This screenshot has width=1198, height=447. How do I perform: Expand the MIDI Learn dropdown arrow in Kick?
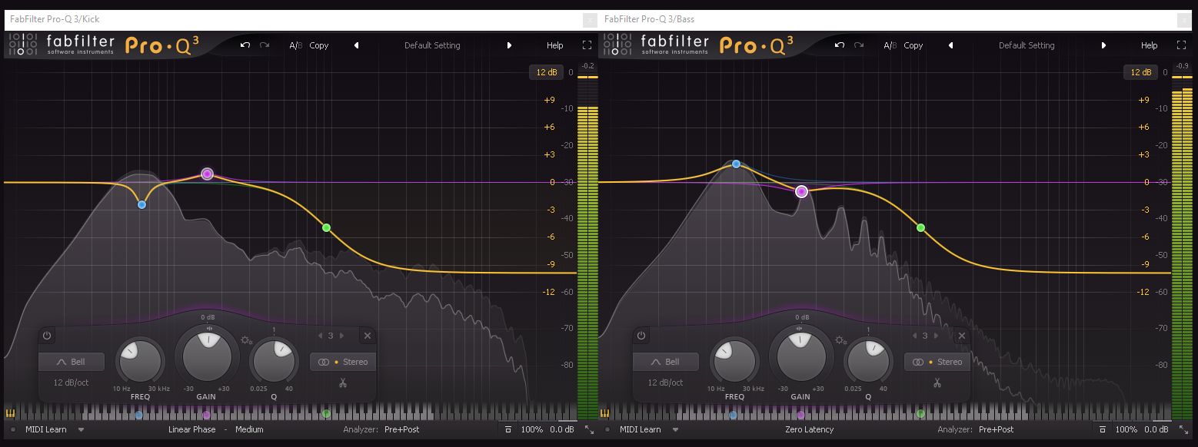(81, 429)
